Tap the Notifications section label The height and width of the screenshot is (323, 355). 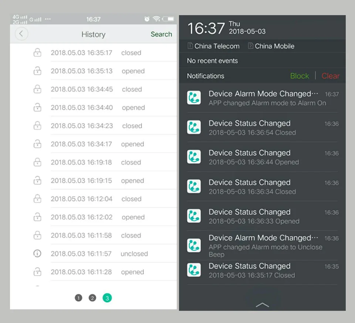click(x=205, y=76)
